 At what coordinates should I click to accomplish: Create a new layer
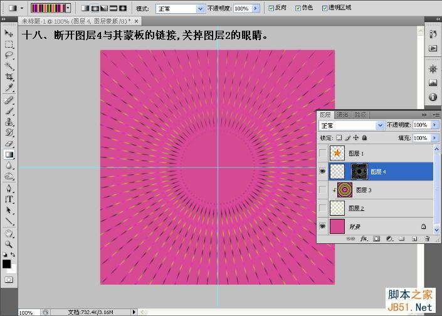[x=414, y=239]
